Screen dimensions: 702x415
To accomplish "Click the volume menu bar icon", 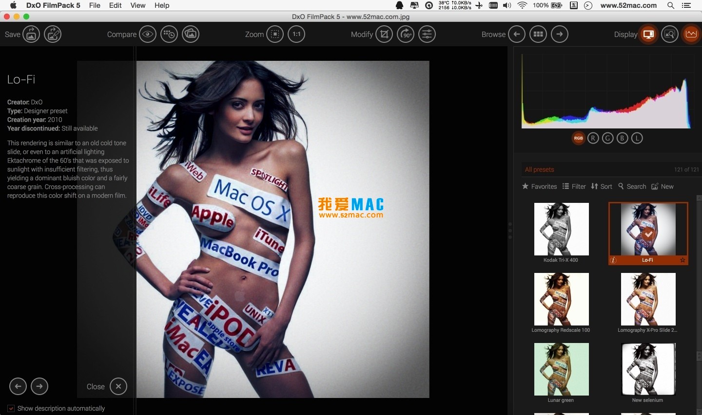I will click(x=507, y=5).
